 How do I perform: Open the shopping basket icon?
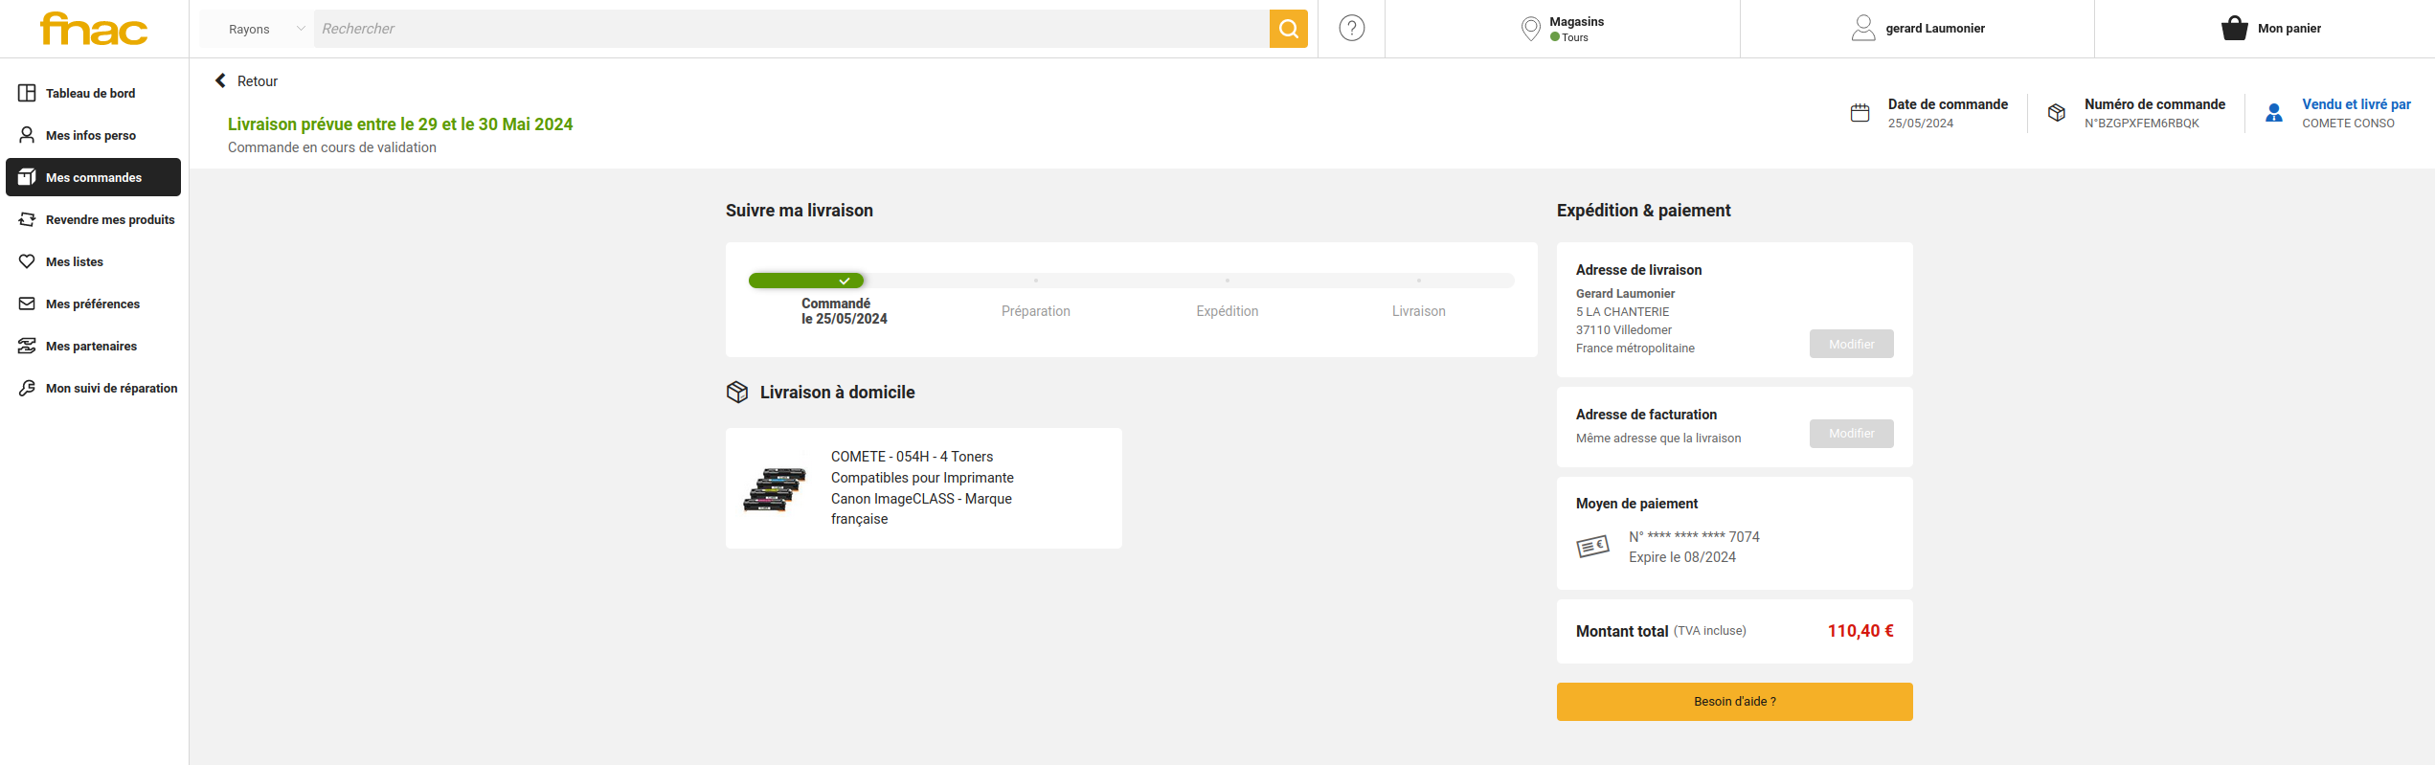2234,29
